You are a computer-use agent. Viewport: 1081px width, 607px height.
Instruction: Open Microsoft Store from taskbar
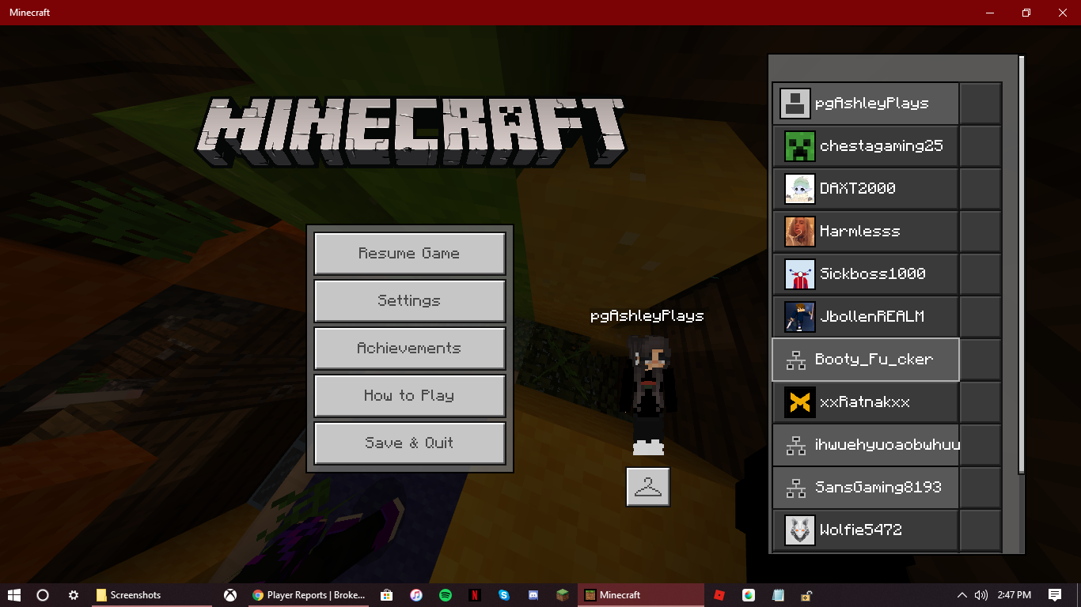click(x=386, y=595)
